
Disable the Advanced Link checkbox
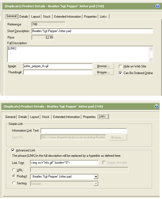point(13,150)
